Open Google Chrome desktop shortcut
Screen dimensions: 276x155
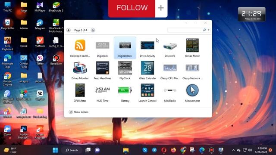tap(8, 79)
